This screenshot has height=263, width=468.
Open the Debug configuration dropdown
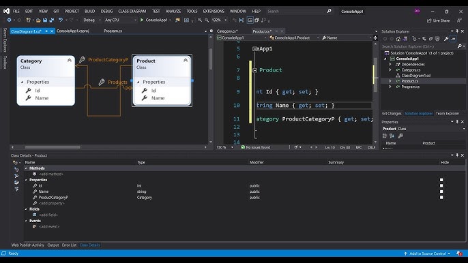pos(91,20)
